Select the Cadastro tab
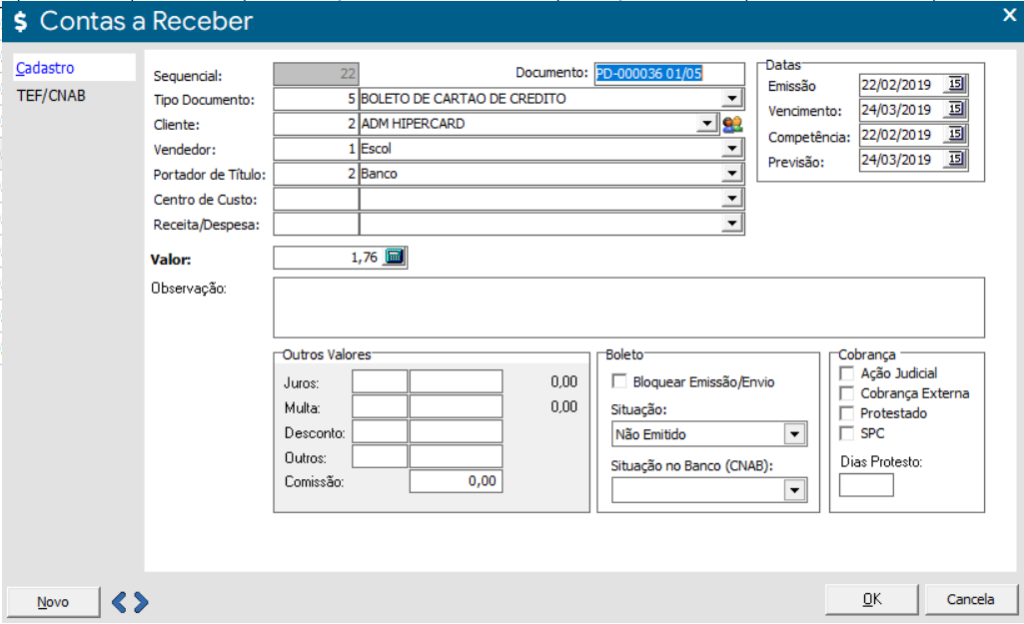The image size is (1024, 624). (x=45, y=68)
